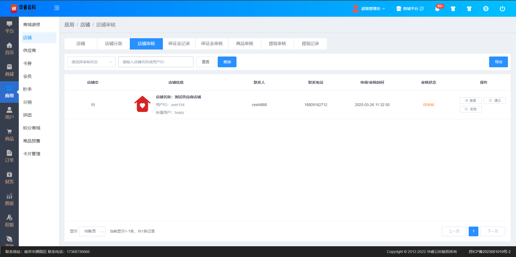Switch to the 提现审核 tab
This screenshot has width=516, height=257.
(x=277, y=44)
